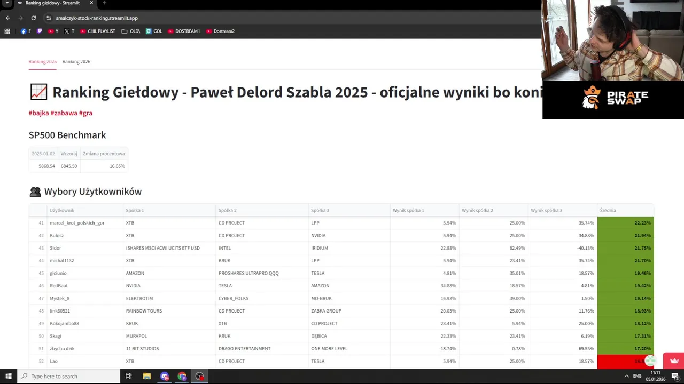Select the -40.13% result cell

(562, 248)
